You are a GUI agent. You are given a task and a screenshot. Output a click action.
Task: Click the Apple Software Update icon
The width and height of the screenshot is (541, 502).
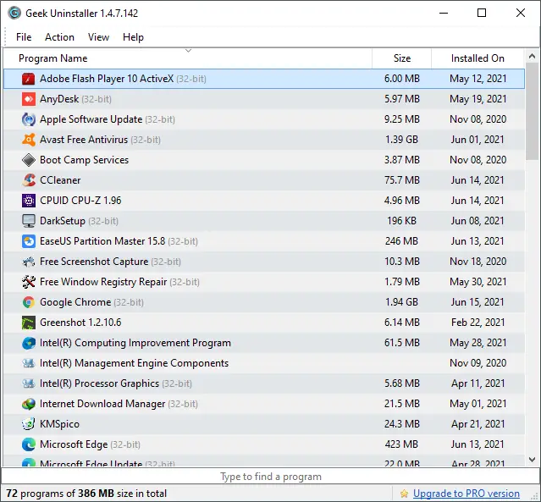28,119
